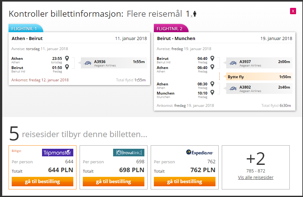This screenshot has height=197, width=303.
Task: Click the 'Ankomst: fredag 12. januar 2018' text
Action: pos(40,80)
